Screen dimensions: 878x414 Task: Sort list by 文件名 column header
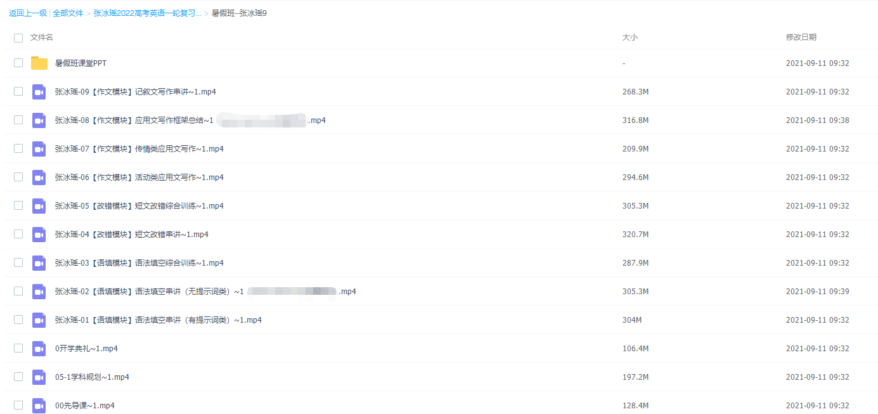coord(42,37)
